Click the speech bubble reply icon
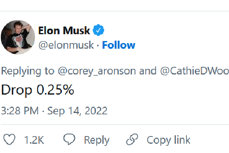 coord(69,139)
